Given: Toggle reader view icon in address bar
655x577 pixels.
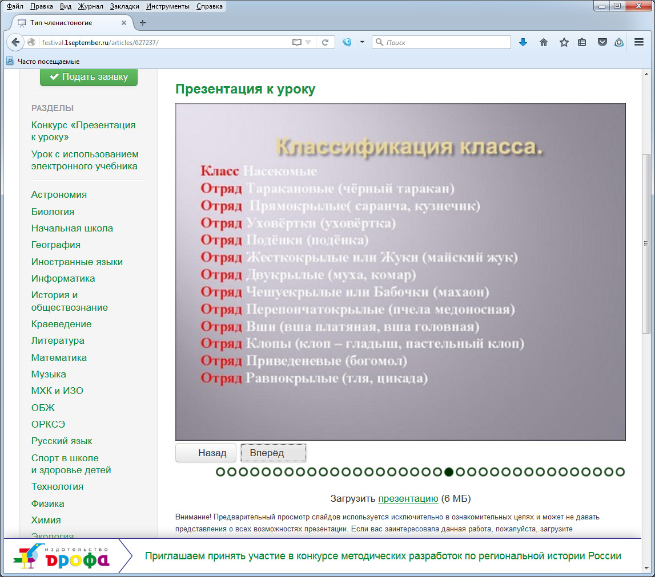Looking at the screenshot, I should click(296, 42).
